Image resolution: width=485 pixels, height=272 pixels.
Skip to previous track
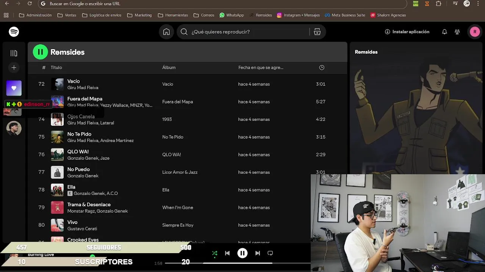coord(227,253)
